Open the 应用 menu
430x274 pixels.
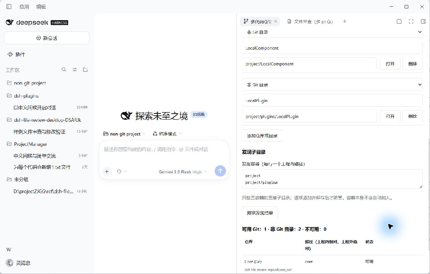pyautogui.click(x=24, y=7)
